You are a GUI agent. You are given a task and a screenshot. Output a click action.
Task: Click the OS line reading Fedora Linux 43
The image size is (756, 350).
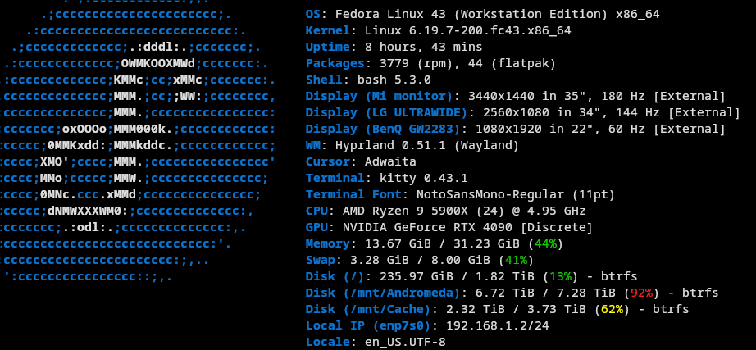483,15
